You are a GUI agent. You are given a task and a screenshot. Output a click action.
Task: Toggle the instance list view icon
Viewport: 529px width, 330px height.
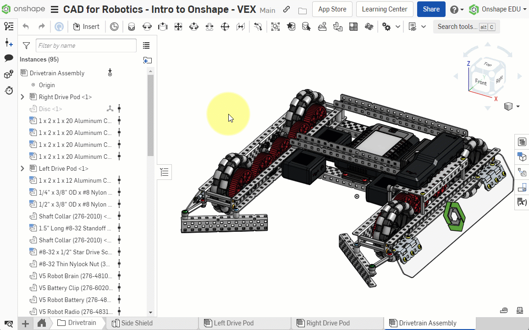pos(146,45)
